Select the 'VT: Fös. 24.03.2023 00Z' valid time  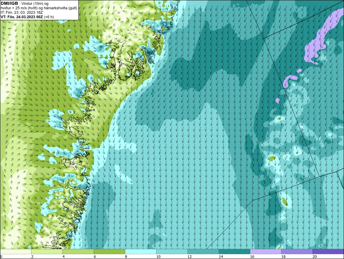tap(22, 17)
